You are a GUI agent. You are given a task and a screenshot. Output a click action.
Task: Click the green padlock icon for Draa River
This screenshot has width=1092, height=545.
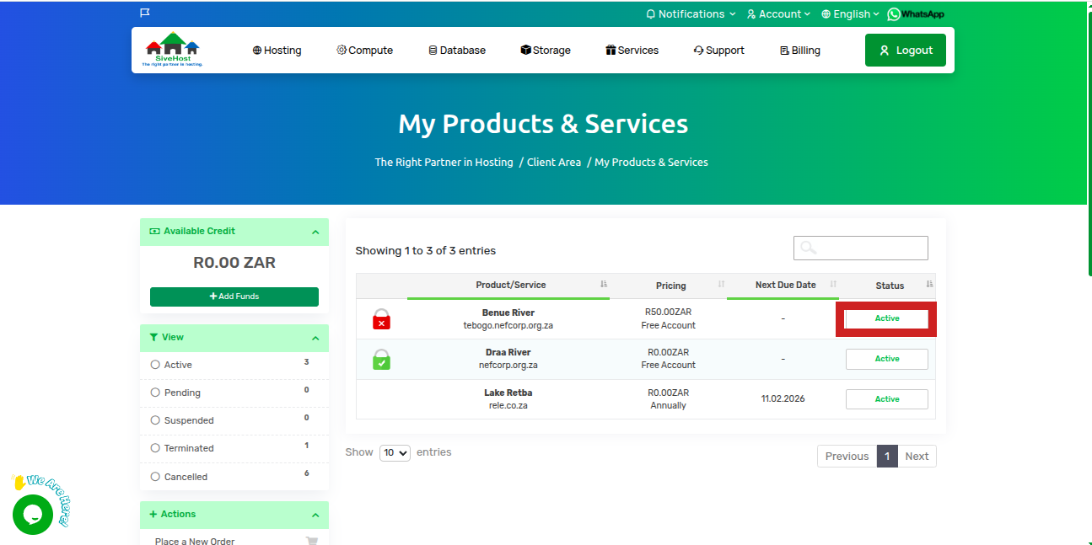[x=381, y=360]
